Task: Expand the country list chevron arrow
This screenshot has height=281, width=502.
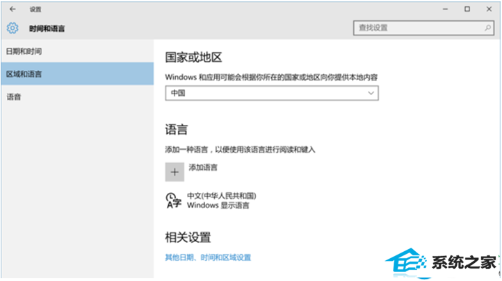Action: [x=371, y=93]
